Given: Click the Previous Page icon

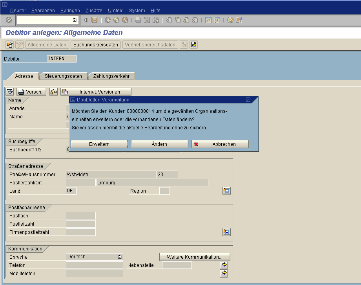Looking at the screenshot, I should point(178,20).
